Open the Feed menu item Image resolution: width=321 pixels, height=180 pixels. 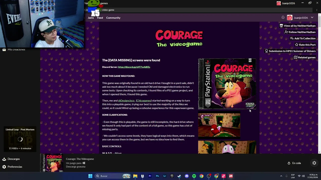100,18
